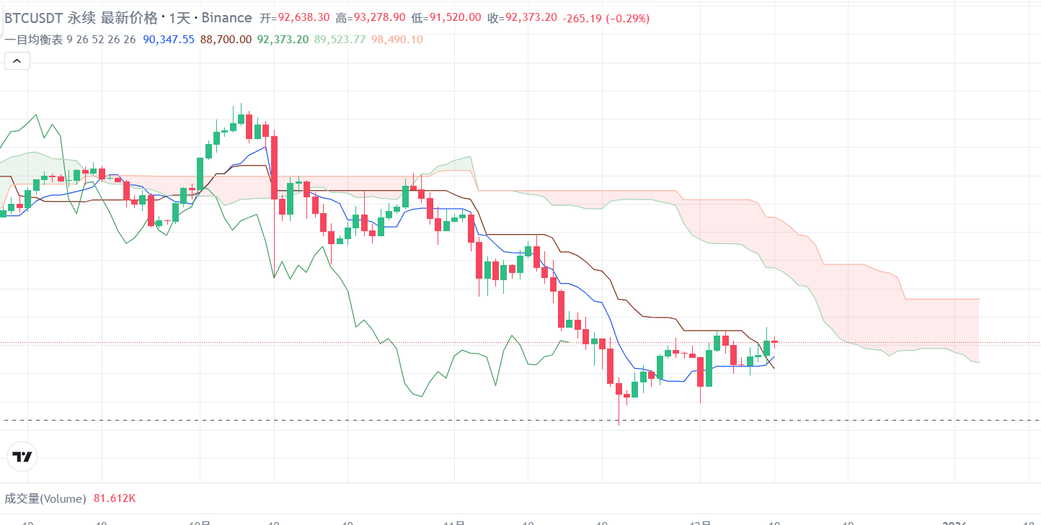
Task: Click the orange 98,490.10 legend value
Action: (397, 40)
